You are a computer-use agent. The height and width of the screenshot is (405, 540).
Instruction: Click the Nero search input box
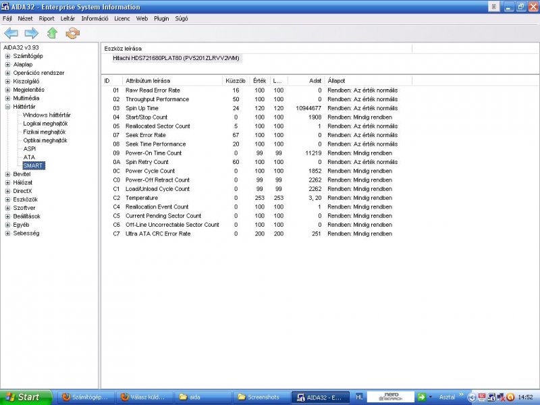(391, 397)
